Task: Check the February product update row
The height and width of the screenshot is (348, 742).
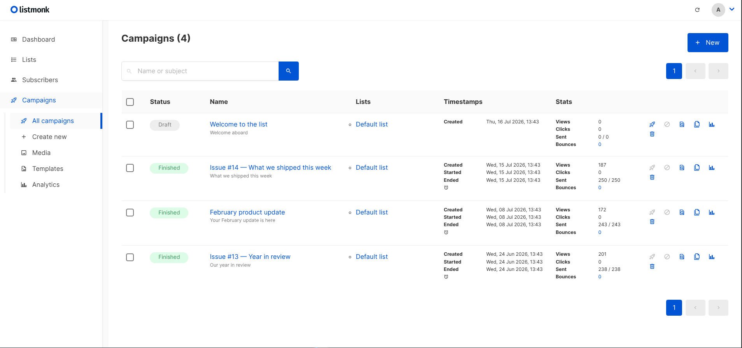Action: tap(130, 213)
